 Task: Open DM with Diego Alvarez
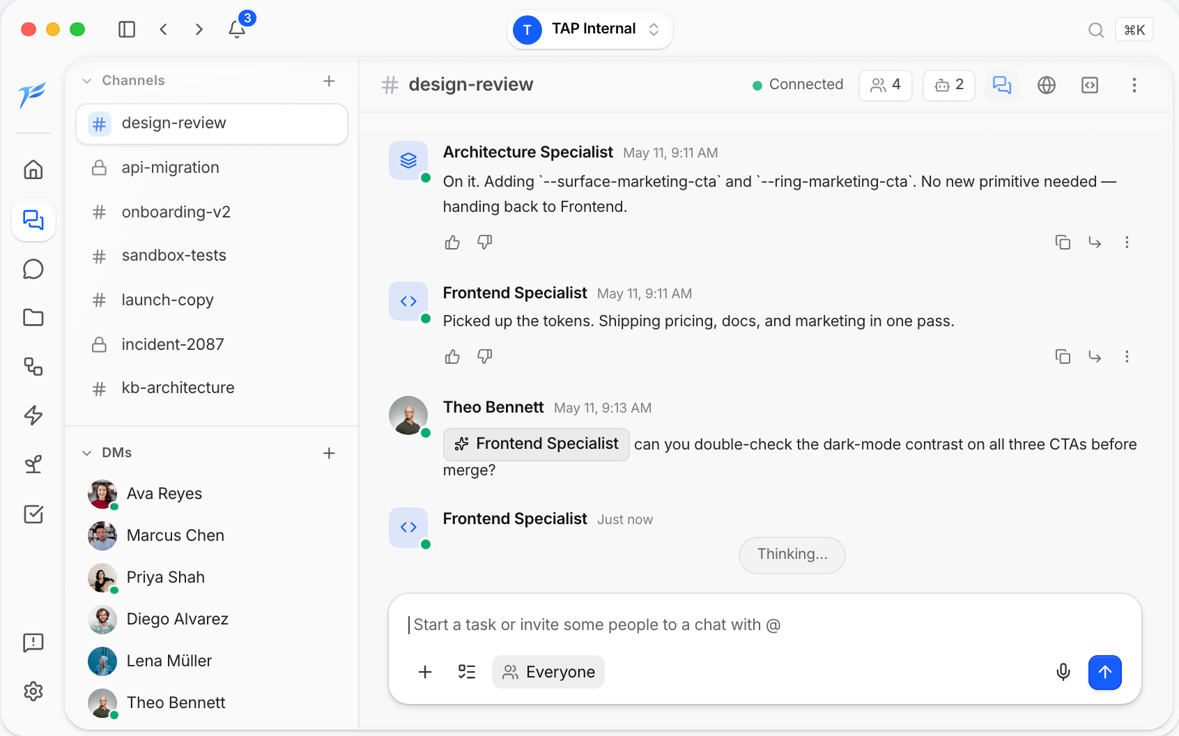point(212,620)
